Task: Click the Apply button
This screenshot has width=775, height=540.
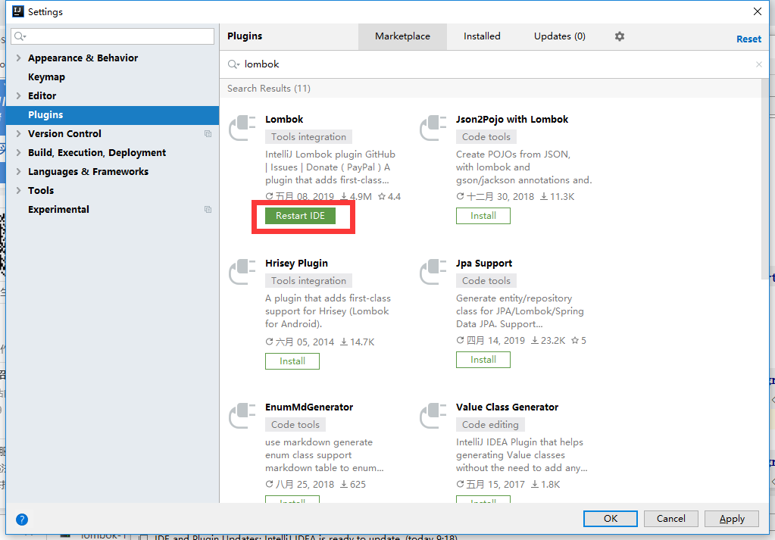Action: click(732, 518)
